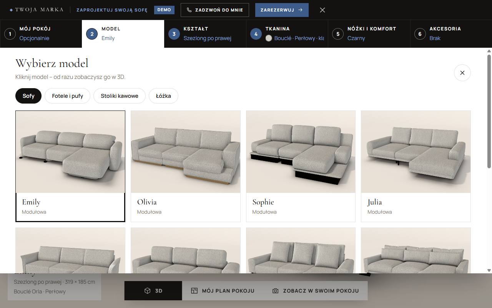Screen dimensions: 492x308
Task: Click the diamond logo icon of Twoja Marka
Action: [x=11, y=10]
